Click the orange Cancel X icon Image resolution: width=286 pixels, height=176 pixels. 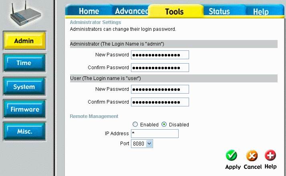(x=252, y=156)
